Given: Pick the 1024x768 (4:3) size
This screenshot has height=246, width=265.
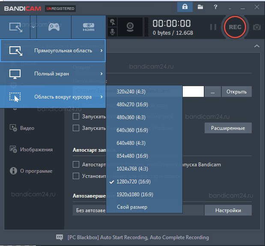Looking at the screenshot, I should point(144,169).
